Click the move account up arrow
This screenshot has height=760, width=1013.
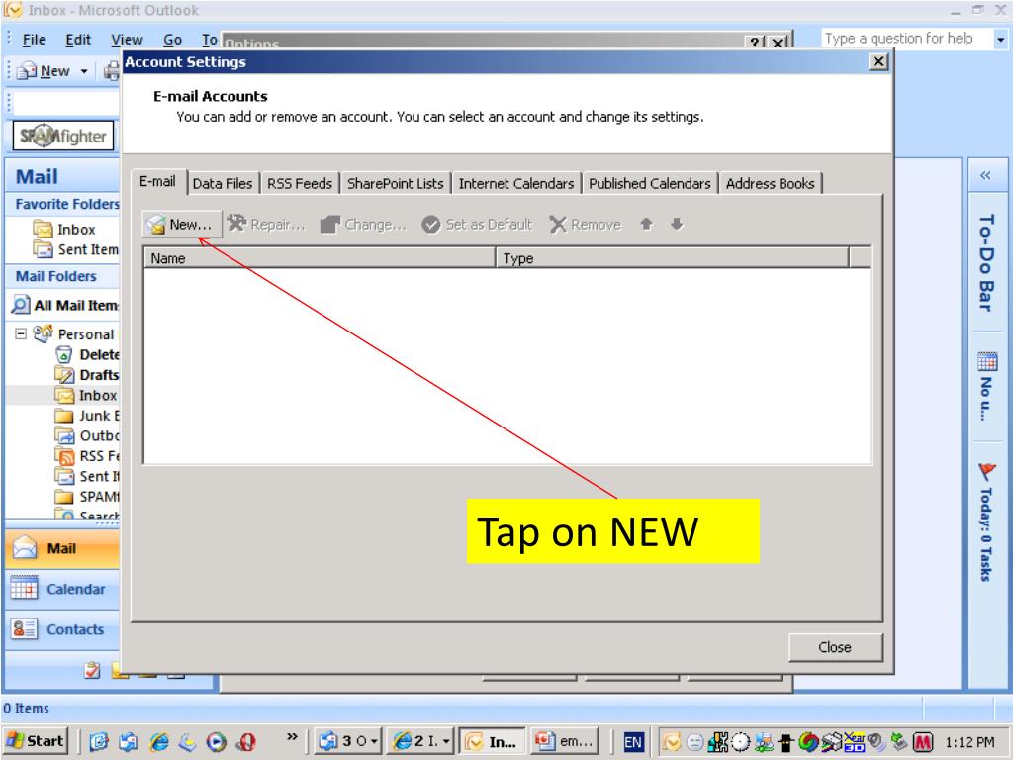[x=646, y=224]
